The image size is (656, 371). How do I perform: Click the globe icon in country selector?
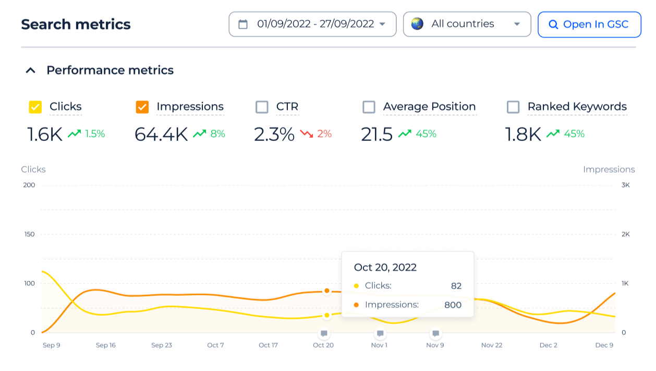(417, 24)
